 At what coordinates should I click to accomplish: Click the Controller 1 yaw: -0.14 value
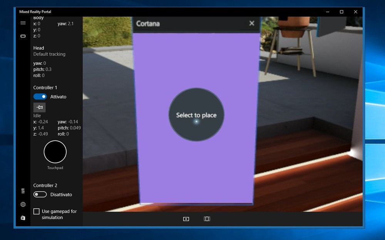point(68,122)
